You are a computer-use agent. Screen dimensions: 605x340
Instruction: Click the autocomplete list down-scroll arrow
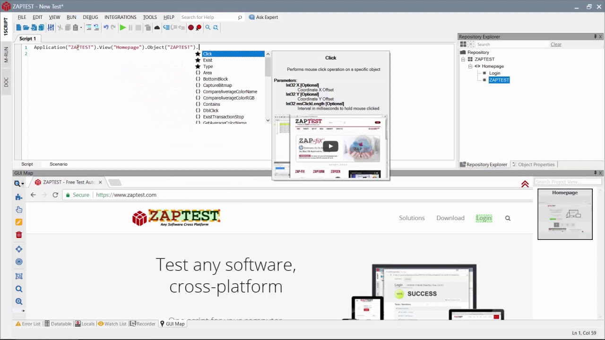[268, 121]
